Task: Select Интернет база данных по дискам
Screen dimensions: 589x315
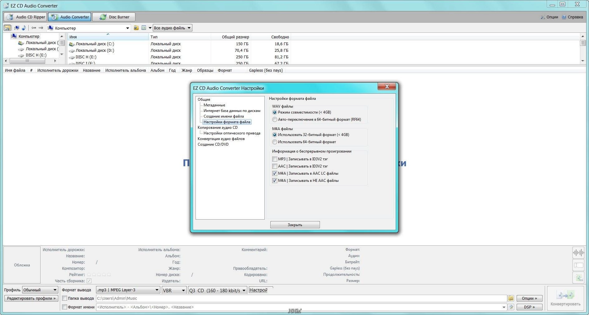Action: [x=232, y=111]
